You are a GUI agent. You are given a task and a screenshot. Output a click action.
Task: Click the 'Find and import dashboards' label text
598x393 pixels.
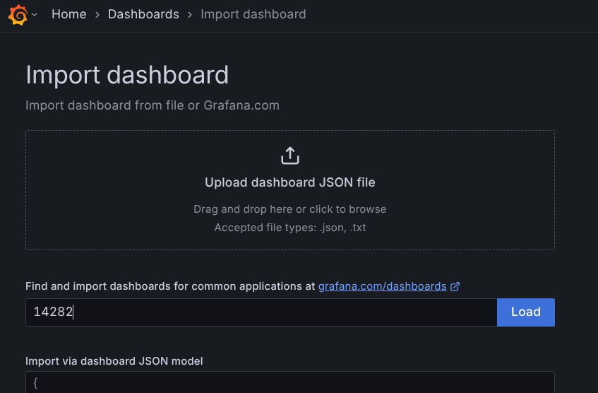[x=169, y=286]
